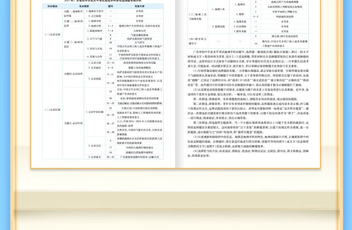Click the 认识分区 table cell

click(x=95, y=146)
